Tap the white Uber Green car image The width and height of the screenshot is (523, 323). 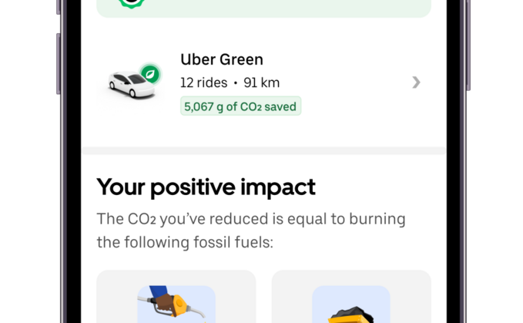[131, 85]
